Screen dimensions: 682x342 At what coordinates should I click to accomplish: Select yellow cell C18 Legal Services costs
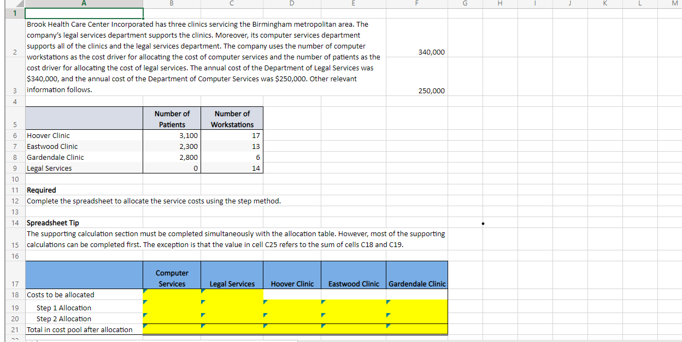coord(232,295)
